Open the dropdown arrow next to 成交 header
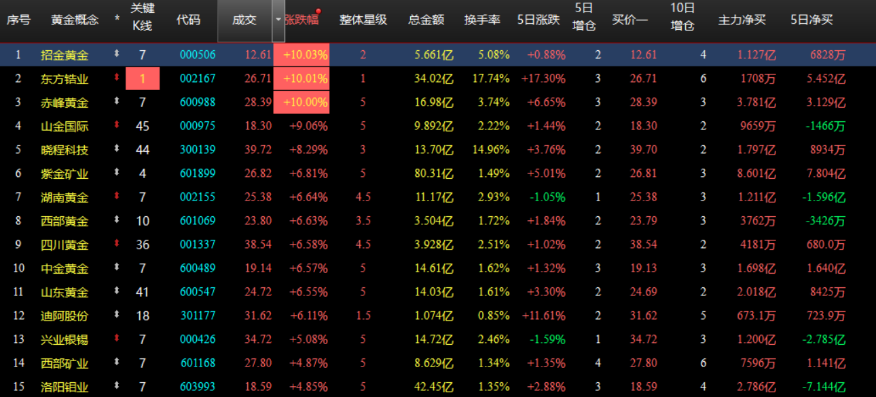 tap(278, 20)
